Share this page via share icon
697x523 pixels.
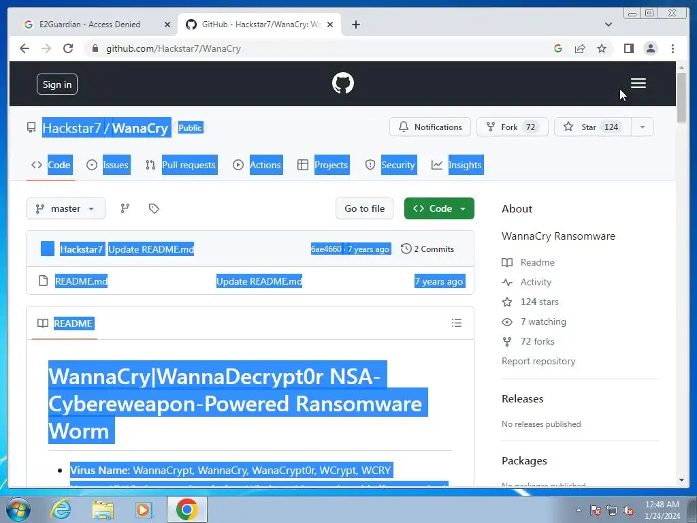pos(580,48)
